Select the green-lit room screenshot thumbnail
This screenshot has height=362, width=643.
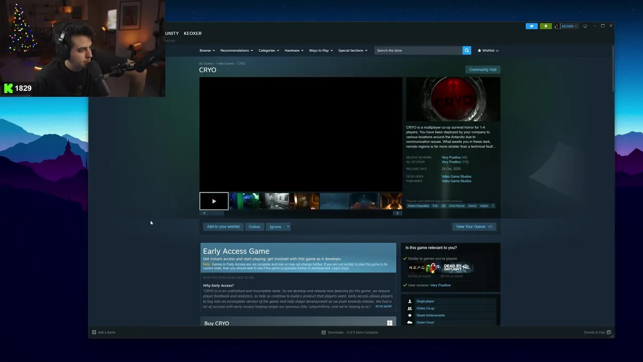[x=244, y=201]
